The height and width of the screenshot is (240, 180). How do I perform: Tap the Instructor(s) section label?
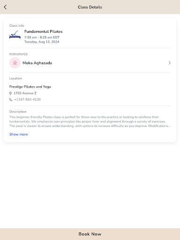pyautogui.click(x=18, y=54)
